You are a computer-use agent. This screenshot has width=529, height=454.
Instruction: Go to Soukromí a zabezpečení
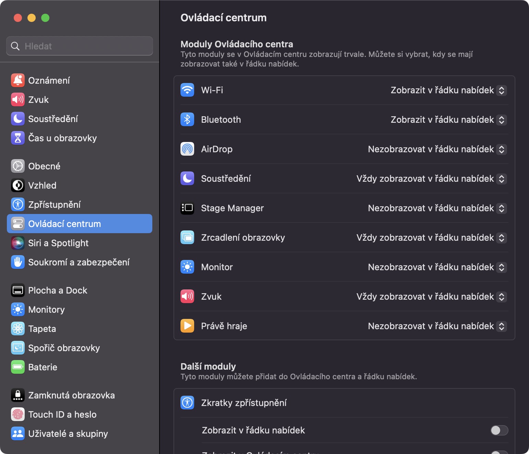[79, 262]
